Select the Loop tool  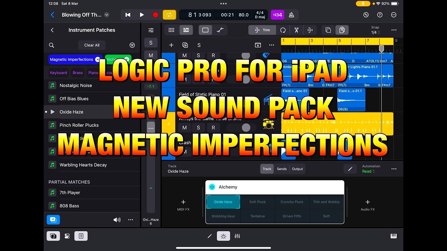point(283,30)
